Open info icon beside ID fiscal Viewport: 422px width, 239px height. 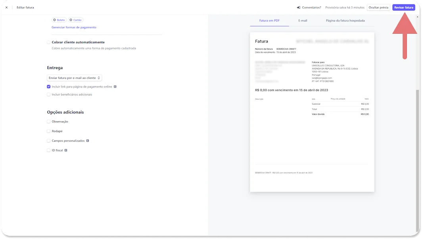pyautogui.click(x=66, y=150)
